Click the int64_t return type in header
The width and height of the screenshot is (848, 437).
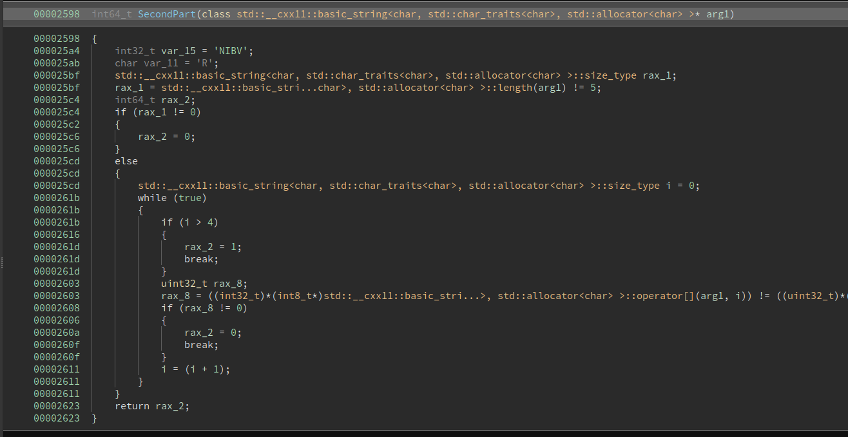113,14
